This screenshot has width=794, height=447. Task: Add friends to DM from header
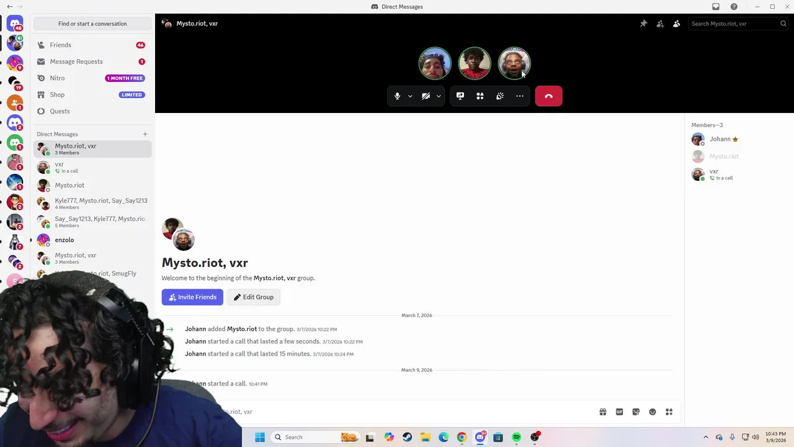click(x=660, y=24)
